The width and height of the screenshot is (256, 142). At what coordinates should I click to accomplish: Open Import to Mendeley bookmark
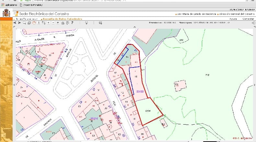31,5
